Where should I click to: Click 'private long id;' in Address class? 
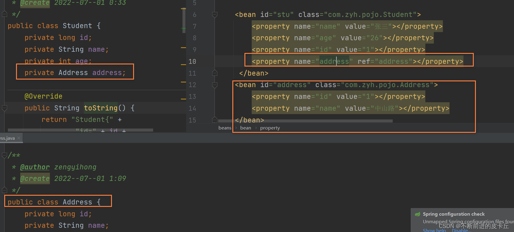click(x=58, y=214)
